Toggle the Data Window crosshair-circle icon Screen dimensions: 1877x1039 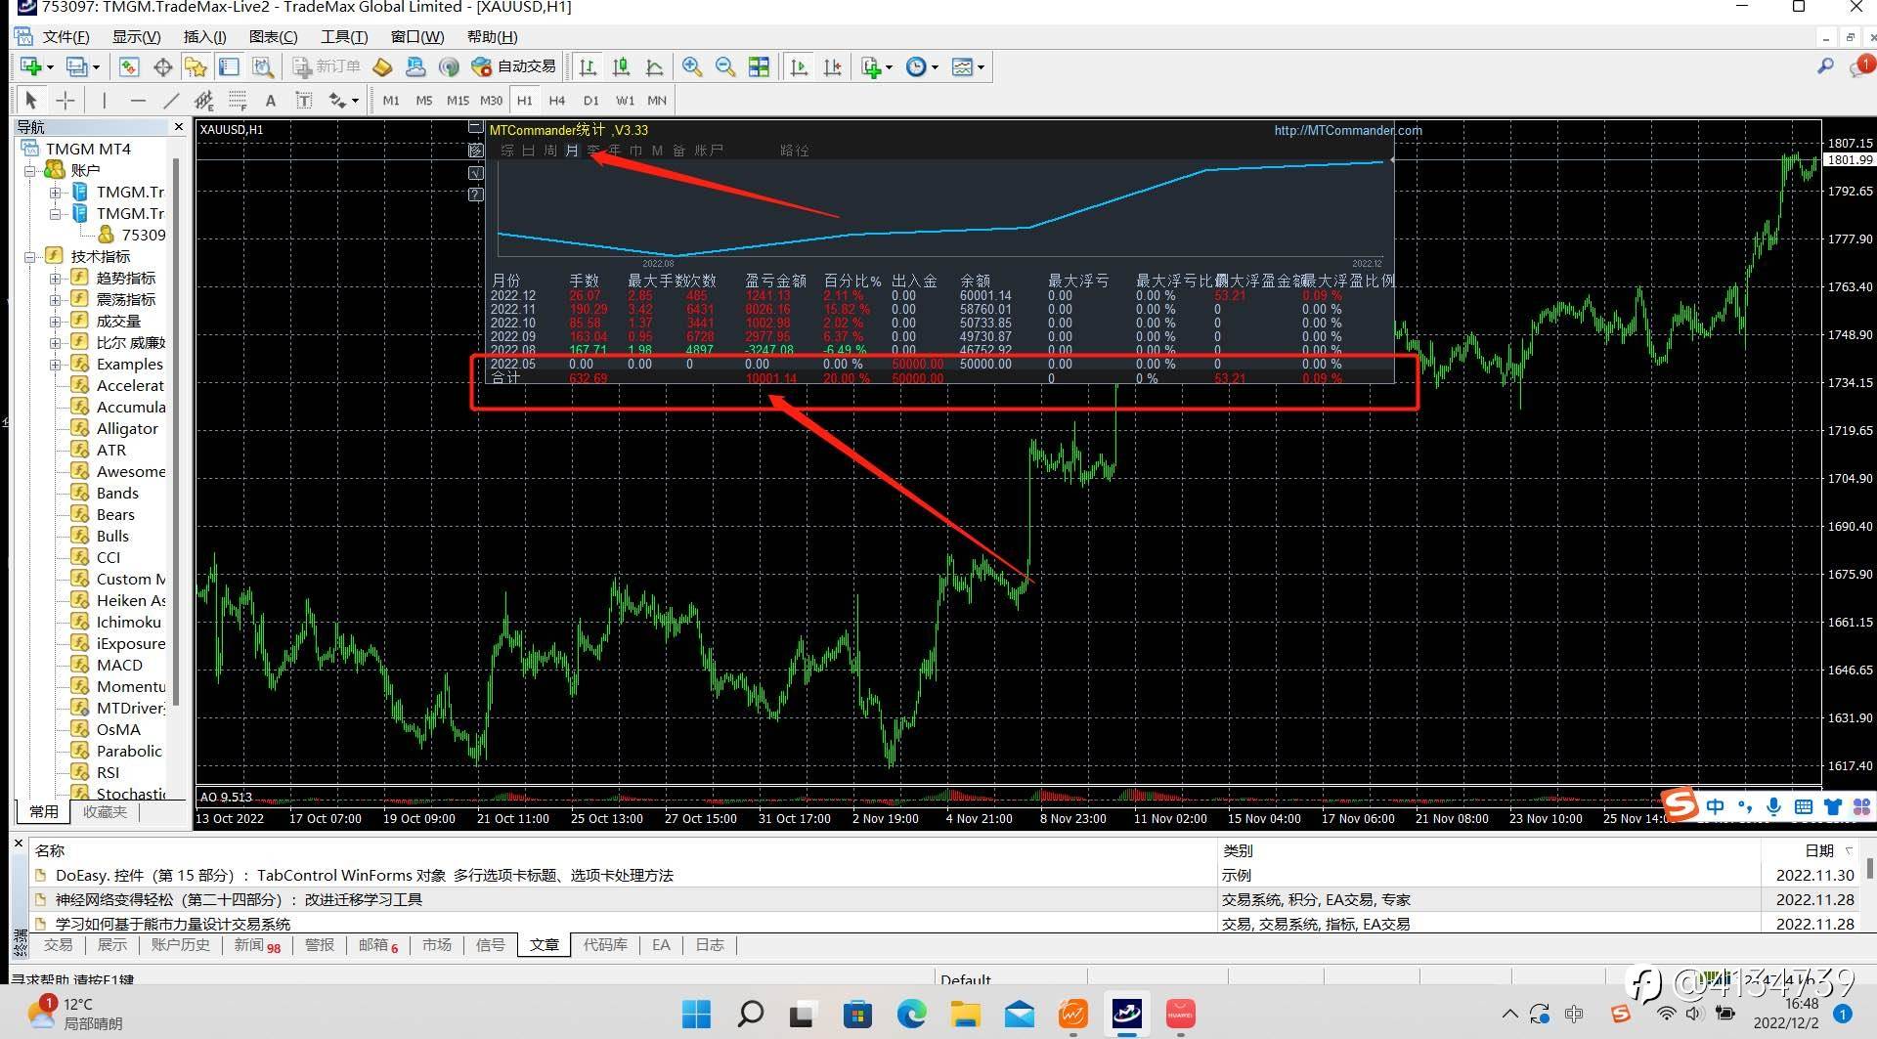[163, 66]
